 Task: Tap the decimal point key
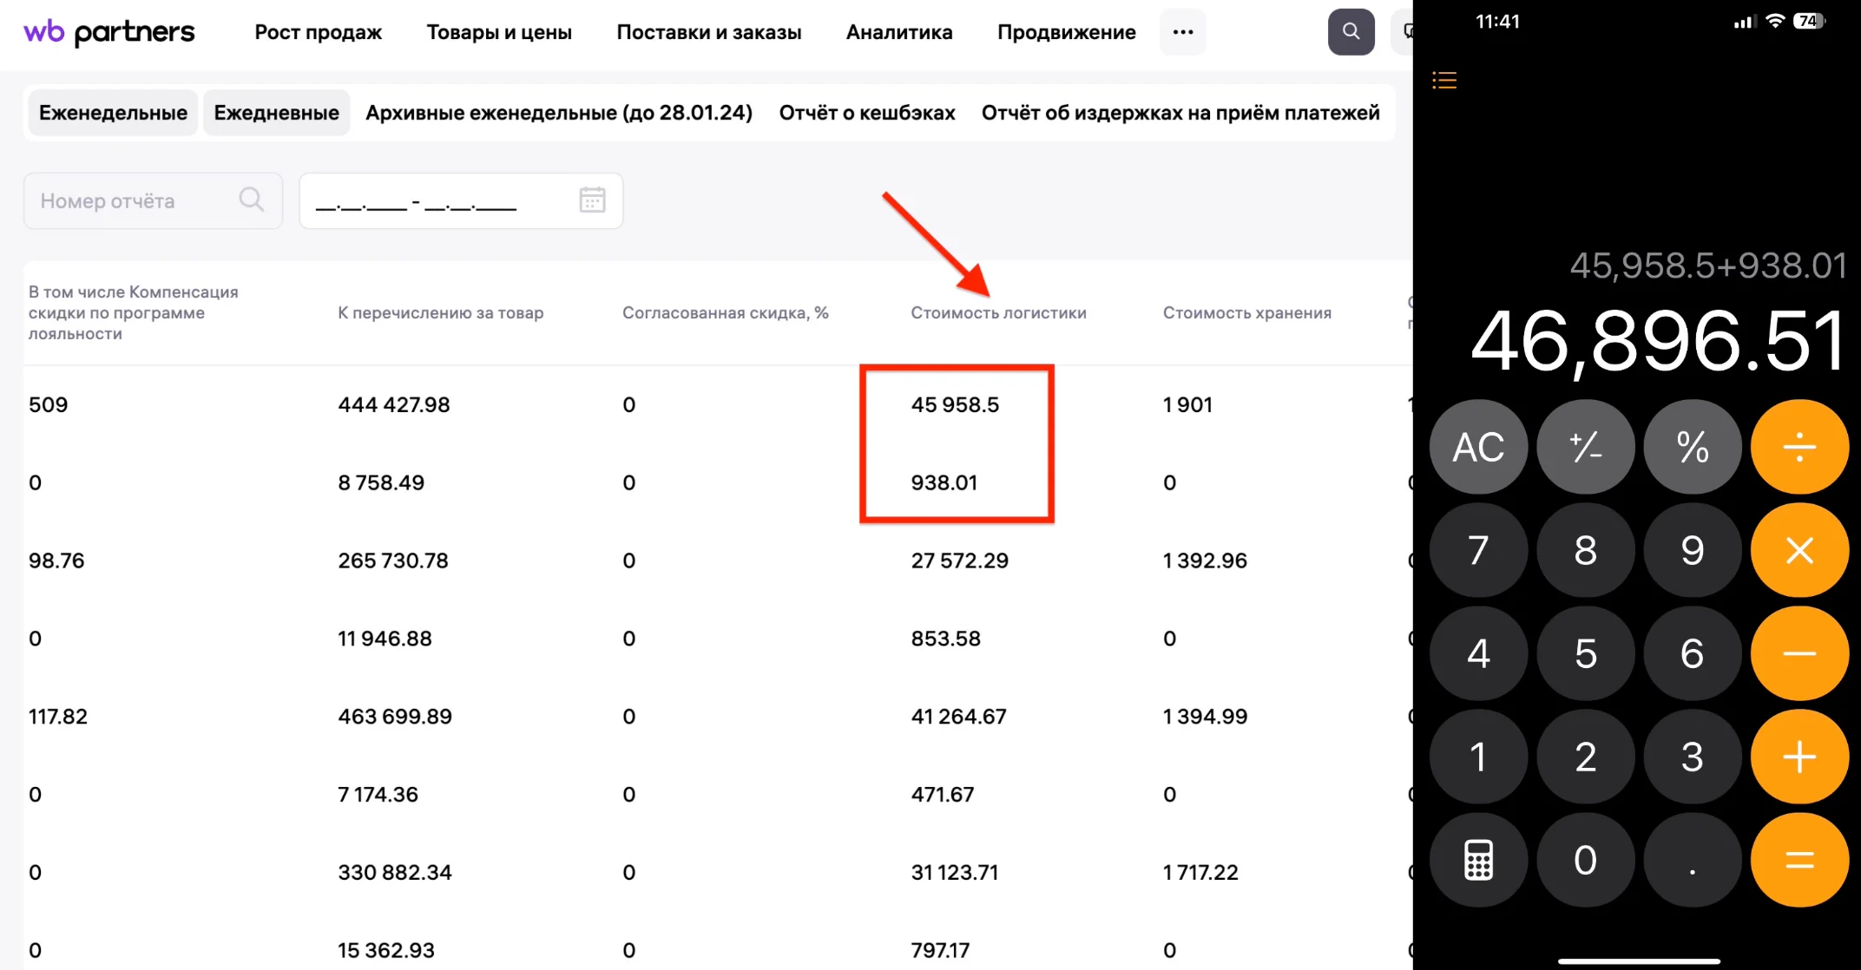(x=1693, y=860)
